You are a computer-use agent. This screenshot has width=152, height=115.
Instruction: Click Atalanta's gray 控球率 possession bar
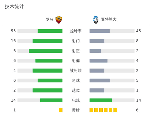pos(100,31)
